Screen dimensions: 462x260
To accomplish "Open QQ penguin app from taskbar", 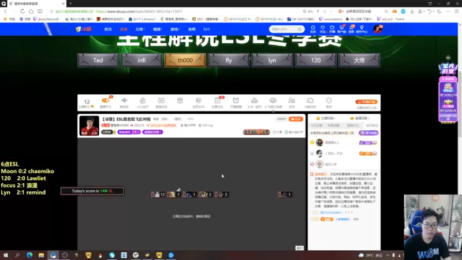I will 100,255.
